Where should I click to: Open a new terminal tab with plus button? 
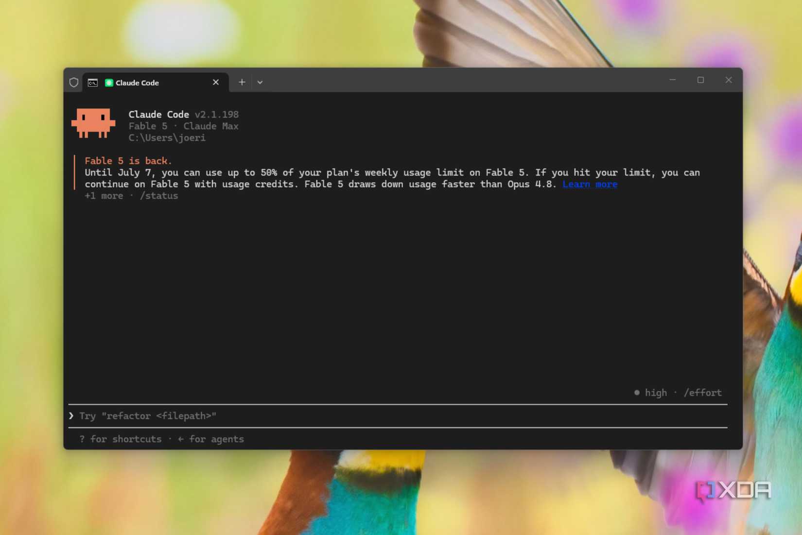tap(242, 82)
